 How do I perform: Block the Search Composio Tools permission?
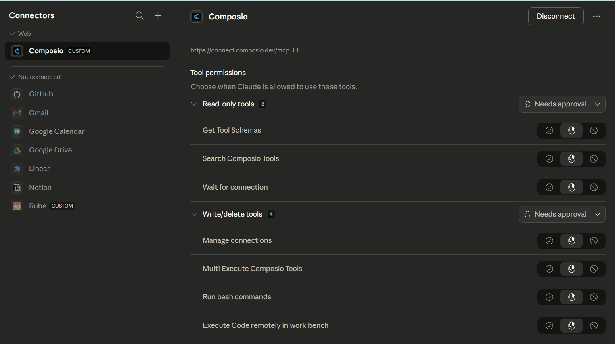pyautogui.click(x=594, y=159)
